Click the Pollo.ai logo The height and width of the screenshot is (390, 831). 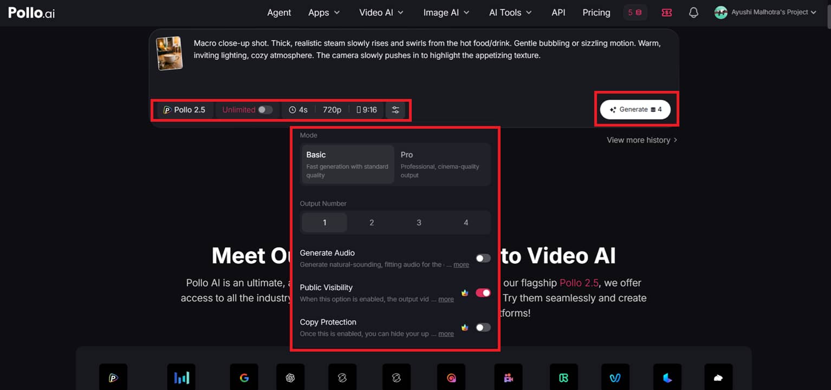point(31,12)
